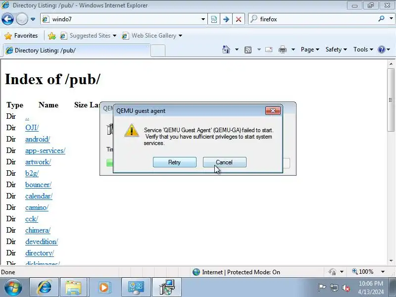Viewport: 396px width, 297px height.
Task: Open the app-services/ directory link
Action: [x=45, y=150]
